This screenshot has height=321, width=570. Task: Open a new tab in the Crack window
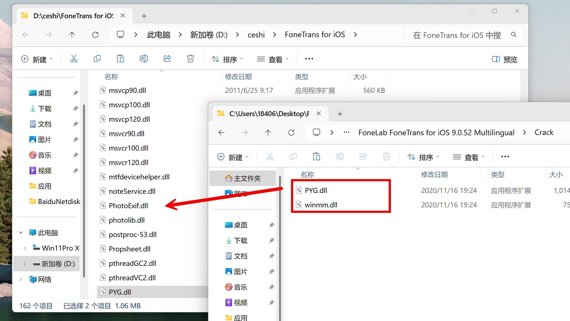click(x=340, y=114)
